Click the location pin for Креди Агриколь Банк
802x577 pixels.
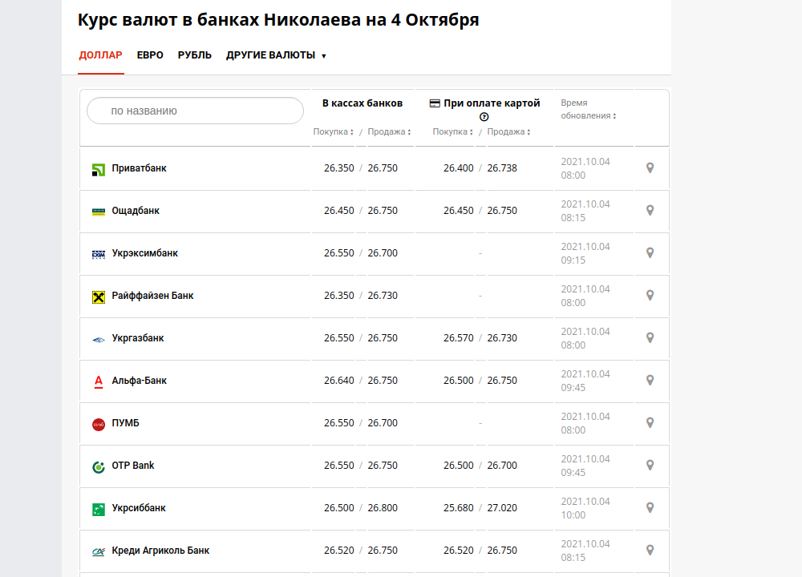tap(650, 551)
